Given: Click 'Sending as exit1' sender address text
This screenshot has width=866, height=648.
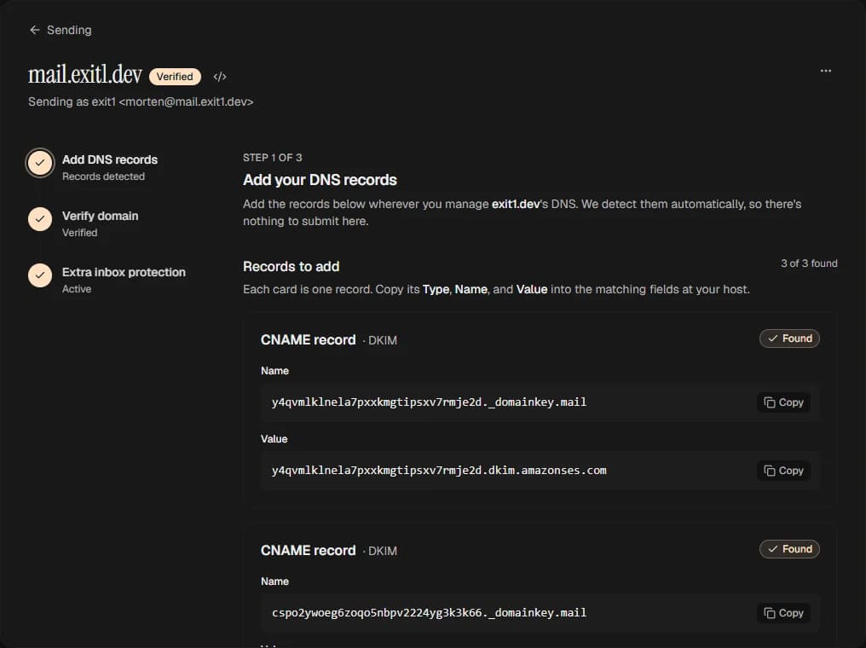Looking at the screenshot, I should pyautogui.click(x=141, y=101).
